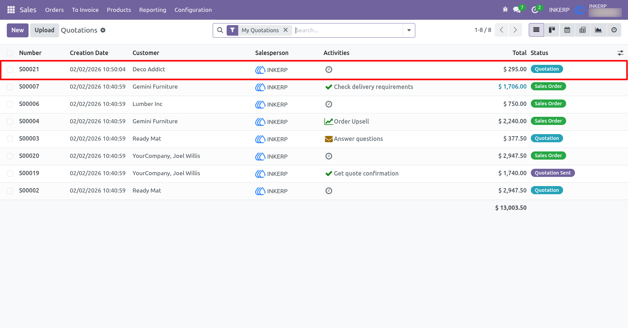Viewport: 628px width, 328px height.
Task: Sort by the Creation Date column
Action: [89, 53]
